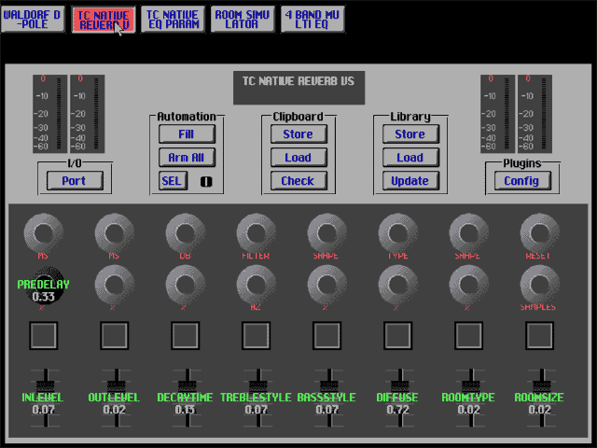
Task: Toggle the square button above ROOMSIZE fader
Action: point(539,335)
